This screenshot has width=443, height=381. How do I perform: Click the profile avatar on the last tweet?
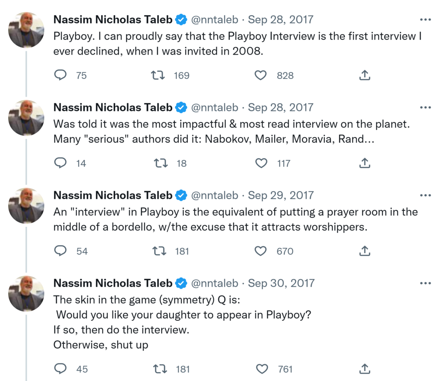point(26,293)
